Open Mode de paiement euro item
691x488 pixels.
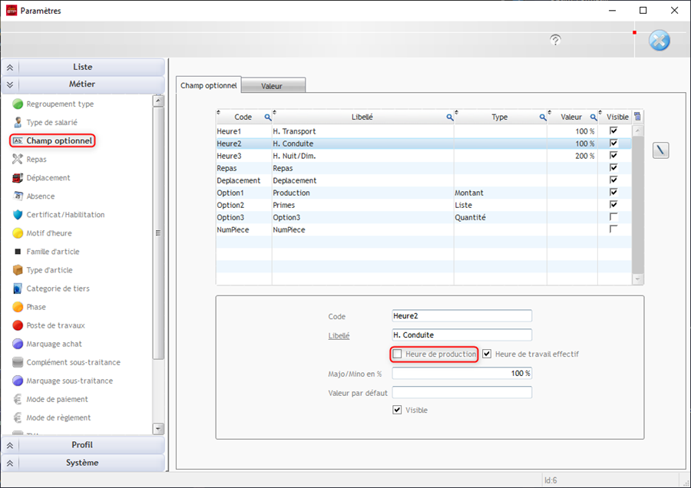pyautogui.click(x=57, y=399)
